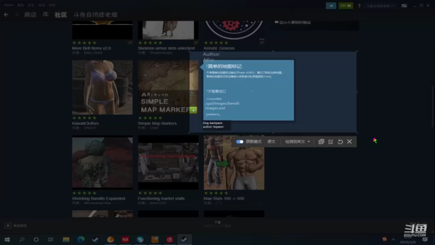Screen dimensions: 435x245
Task: Open Task View in taskbar
Action: [51, 240]
